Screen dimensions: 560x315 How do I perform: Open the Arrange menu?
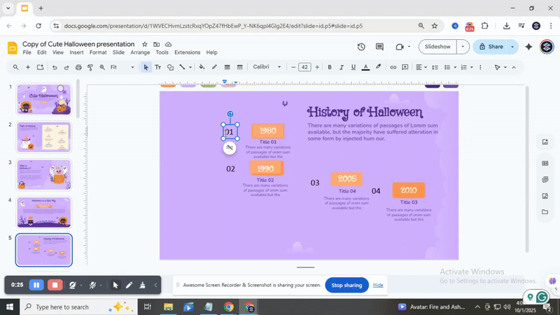click(x=140, y=52)
